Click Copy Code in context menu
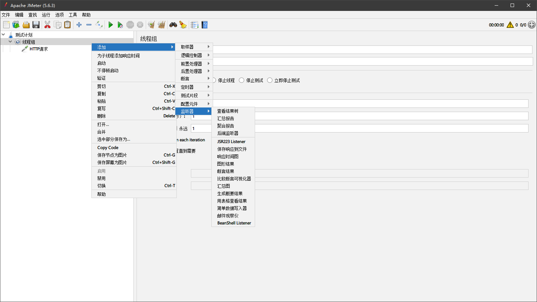537x302 pixels. click(x=134, y=148)
